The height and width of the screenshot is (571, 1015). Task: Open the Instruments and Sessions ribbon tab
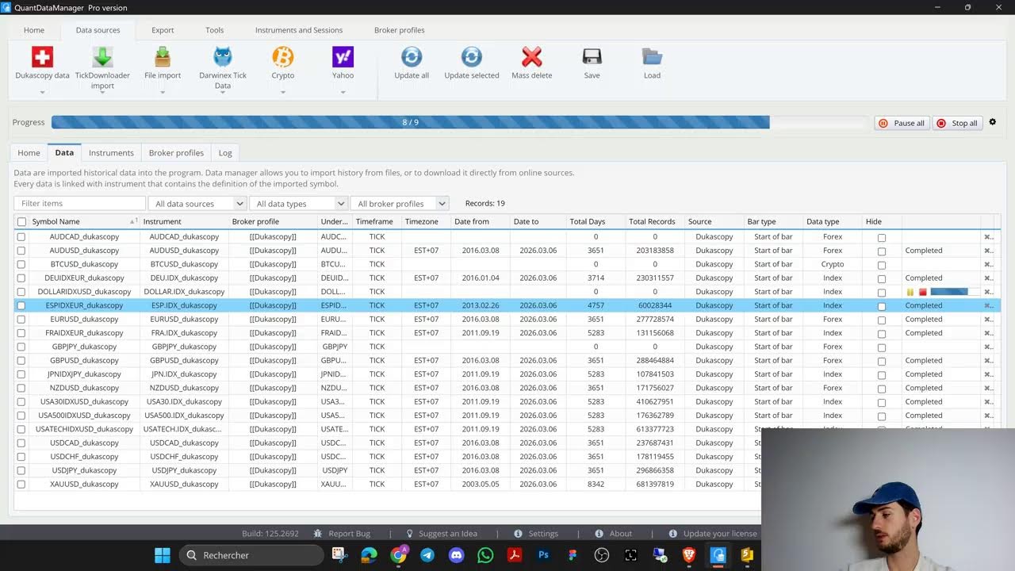tap(299, 30)
